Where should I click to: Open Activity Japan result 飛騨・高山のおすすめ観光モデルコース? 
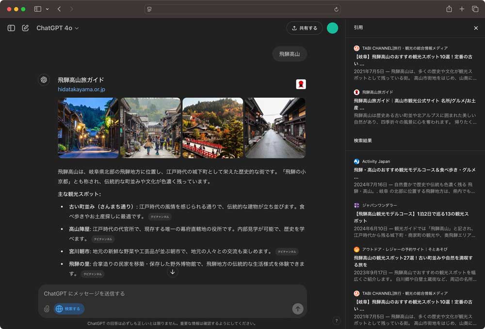(415, 176)
